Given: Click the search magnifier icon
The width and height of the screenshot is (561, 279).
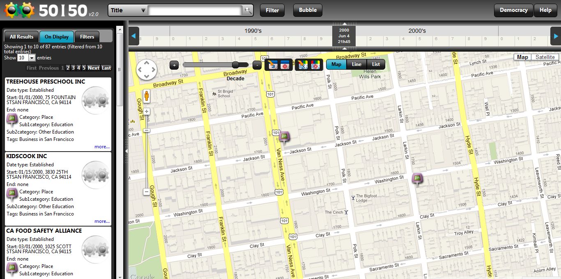Looking at the screenshot, I should [248, 10].
